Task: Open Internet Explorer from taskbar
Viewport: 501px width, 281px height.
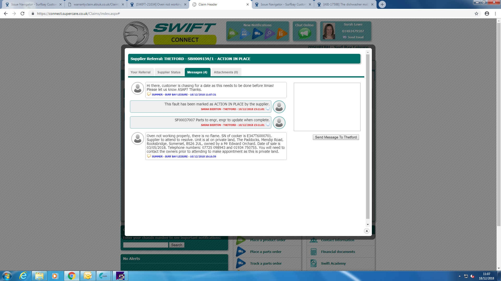Action: point(23,276)
